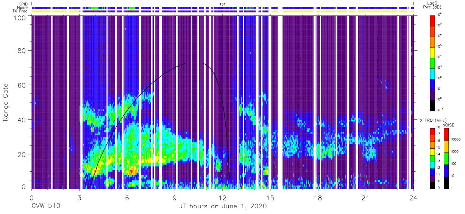This screenshot has width=465, height=214.
Task: Click the '6' tick on UT hours axis
Action: 127,197
